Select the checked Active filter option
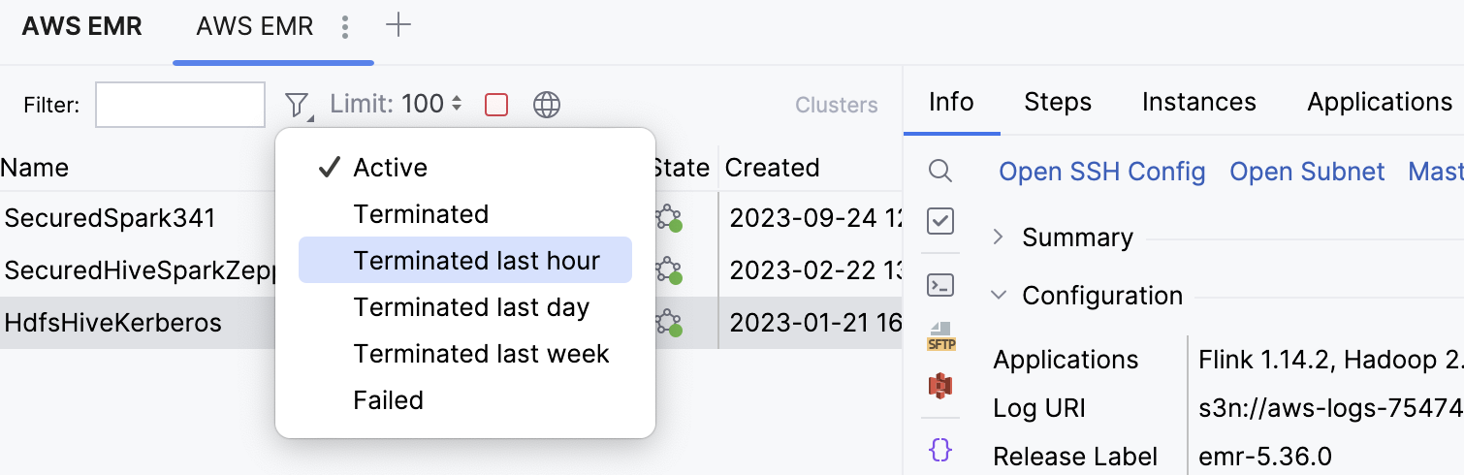Viewport: 1464px width, 475px height. point(390,168)
